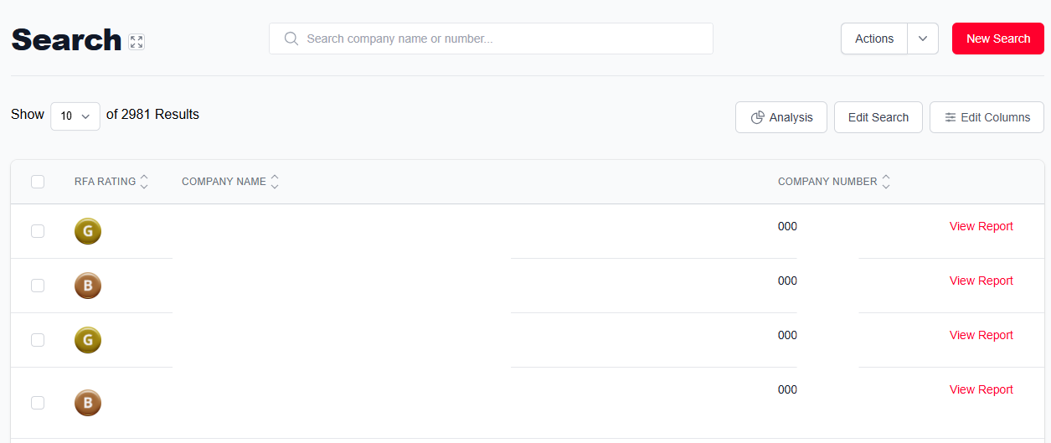Screen dimensions: 1051x443
Task: Click the gold G rating badge in third row
Action: [x=88, y=340]
